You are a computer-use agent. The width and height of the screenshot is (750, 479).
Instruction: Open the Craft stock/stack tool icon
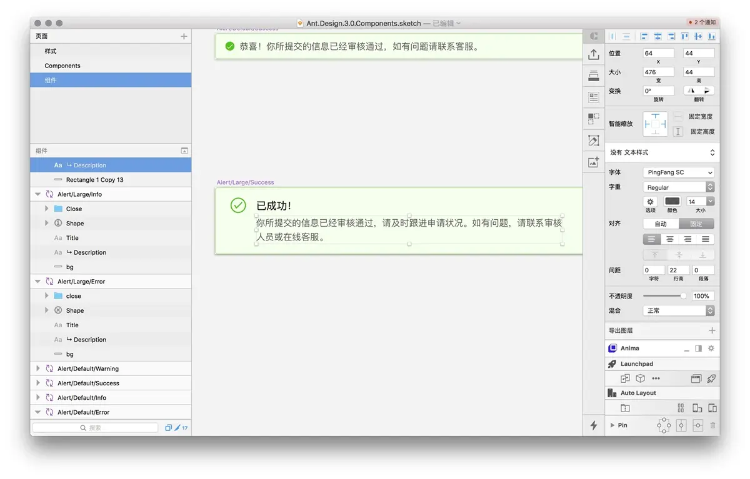tap(594, 76)
